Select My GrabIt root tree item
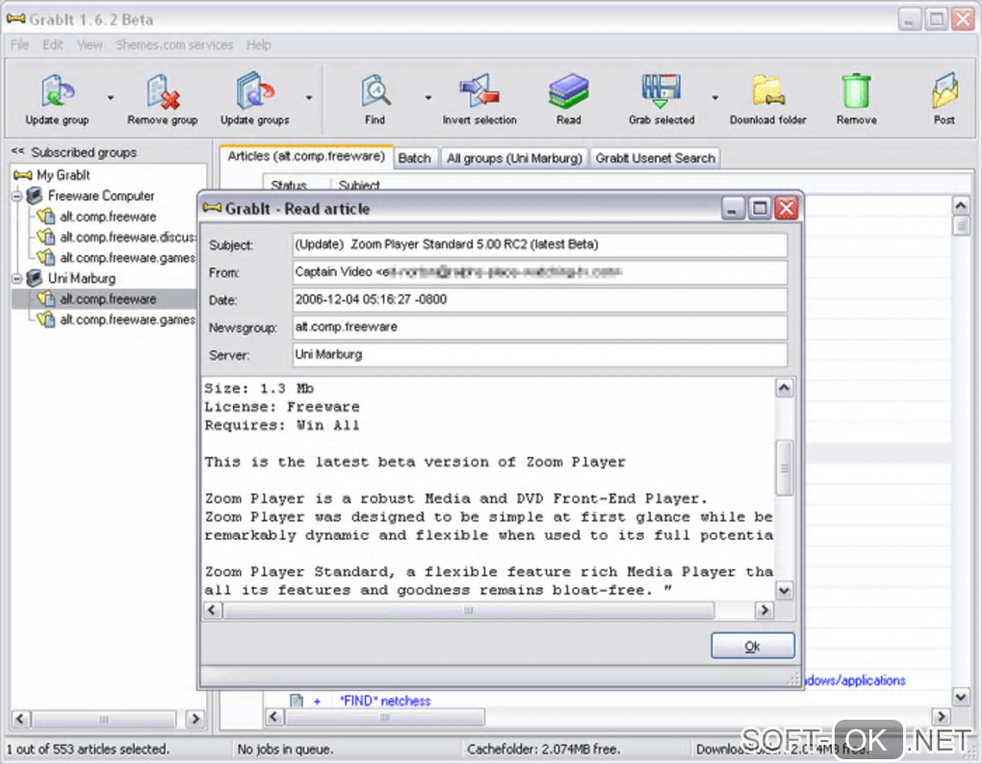The width and height of the screenshot is (982, 764). point(53,175)
